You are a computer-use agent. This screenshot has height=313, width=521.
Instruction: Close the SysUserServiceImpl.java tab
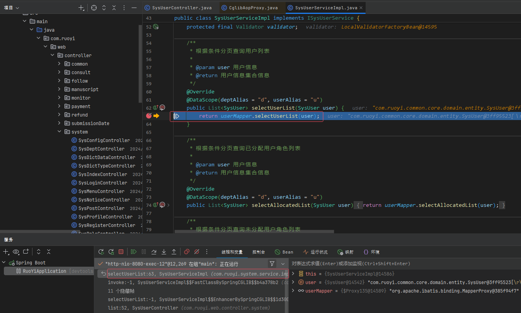pos(361,8)
